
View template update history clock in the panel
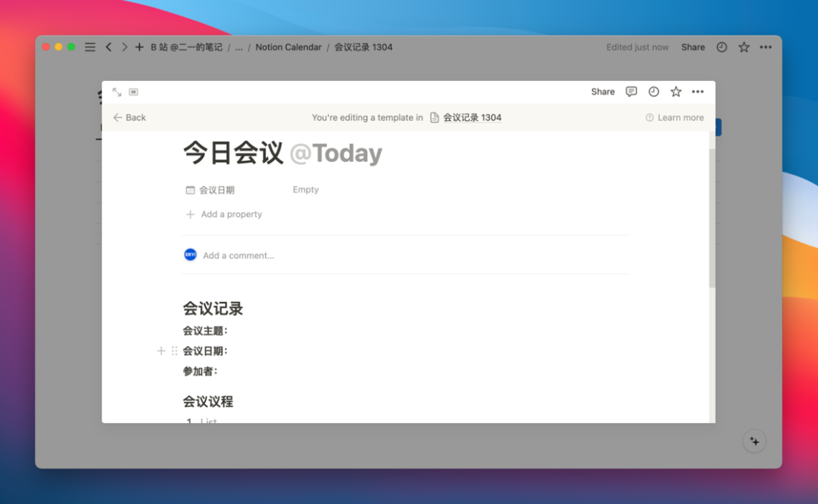pos(653,92)
